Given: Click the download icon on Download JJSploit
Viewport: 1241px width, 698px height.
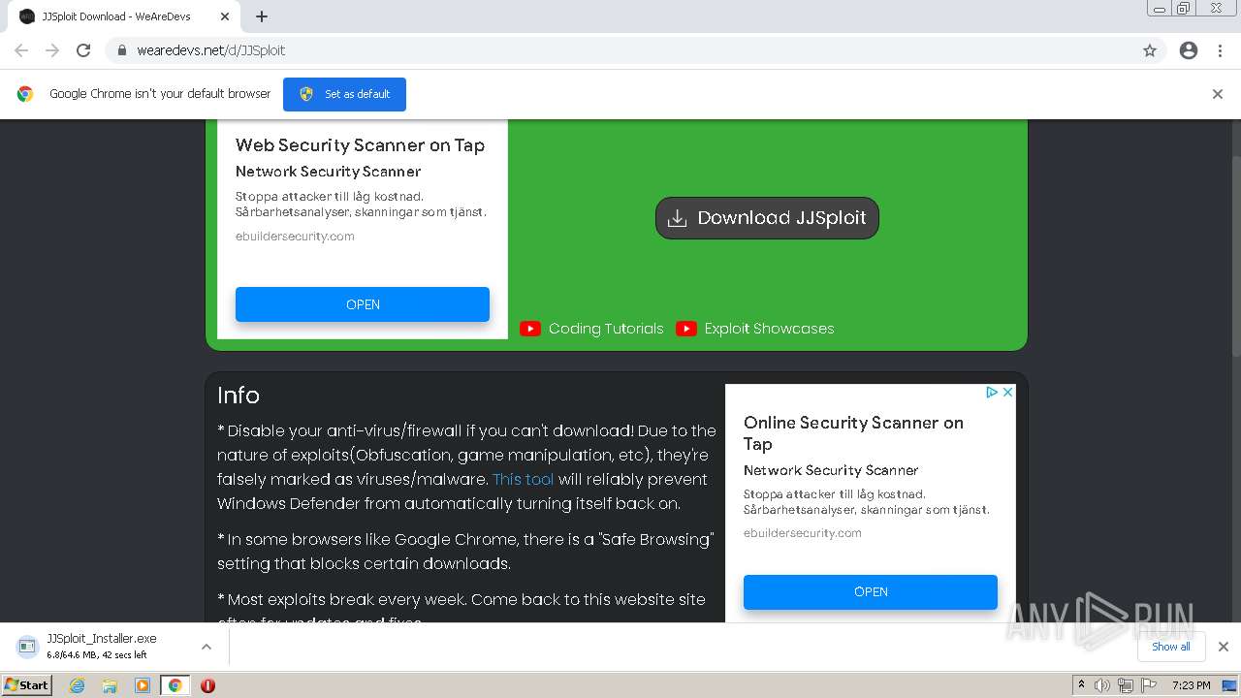Looking at the screenshot, I should click(x=678, y=218).
